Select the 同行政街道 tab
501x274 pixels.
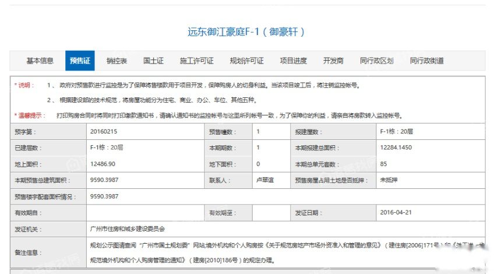pos(426,61)
